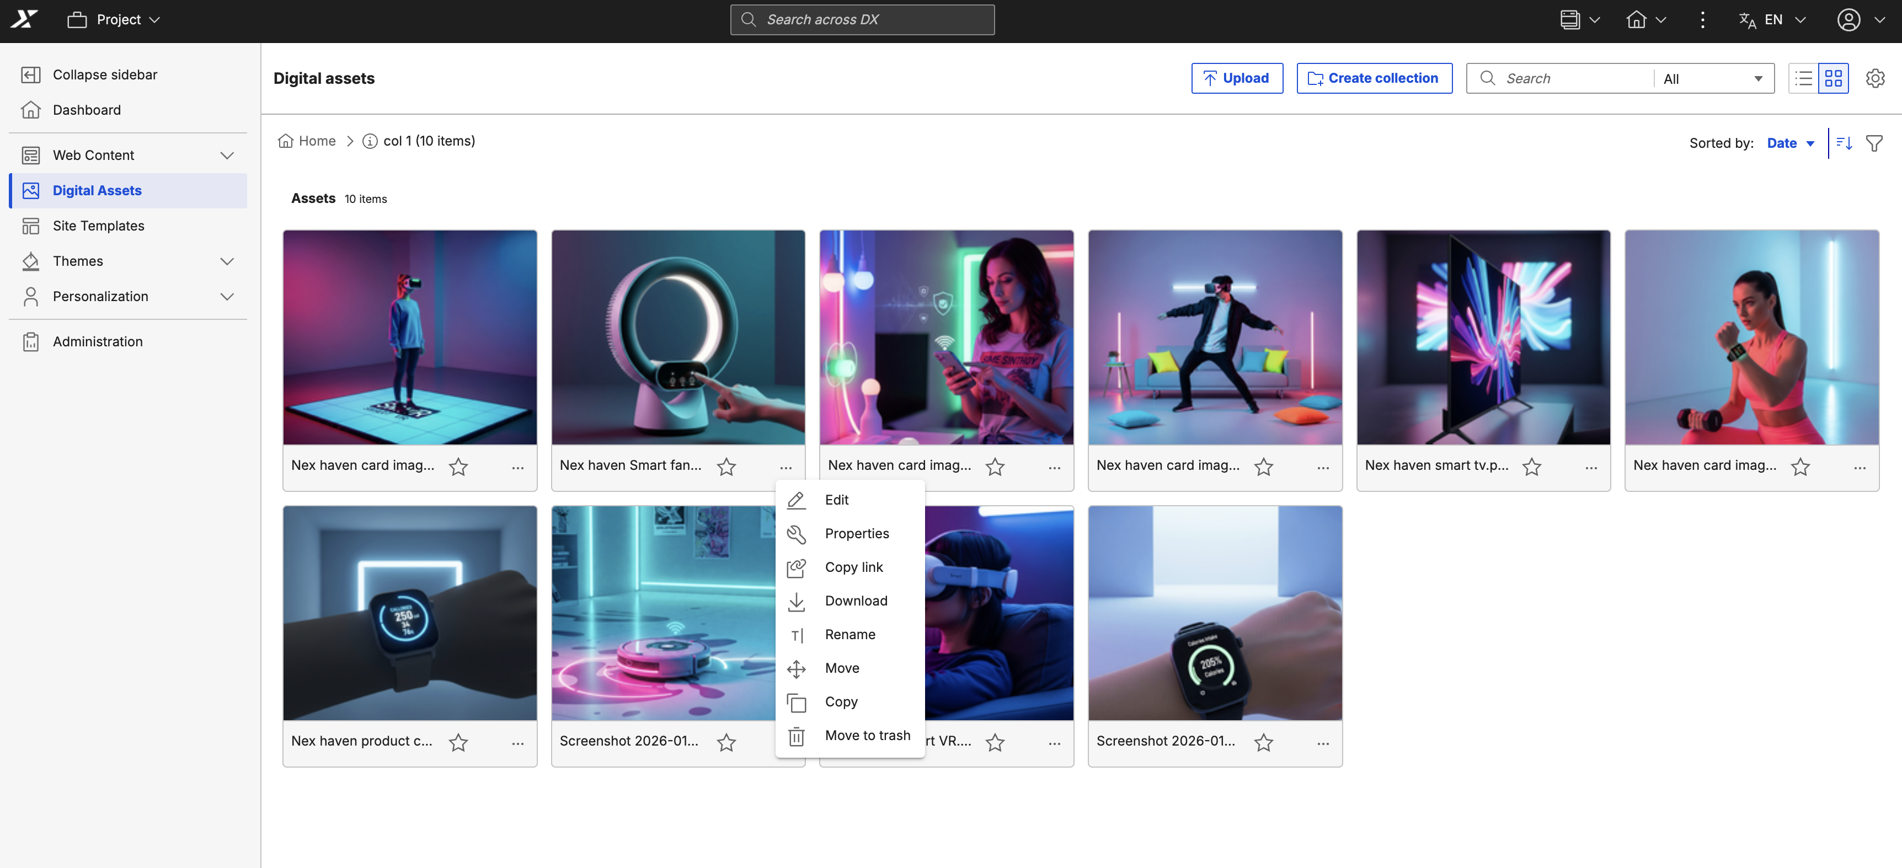
Task: Open the settings gear icon
Action: click(1874, 78)
